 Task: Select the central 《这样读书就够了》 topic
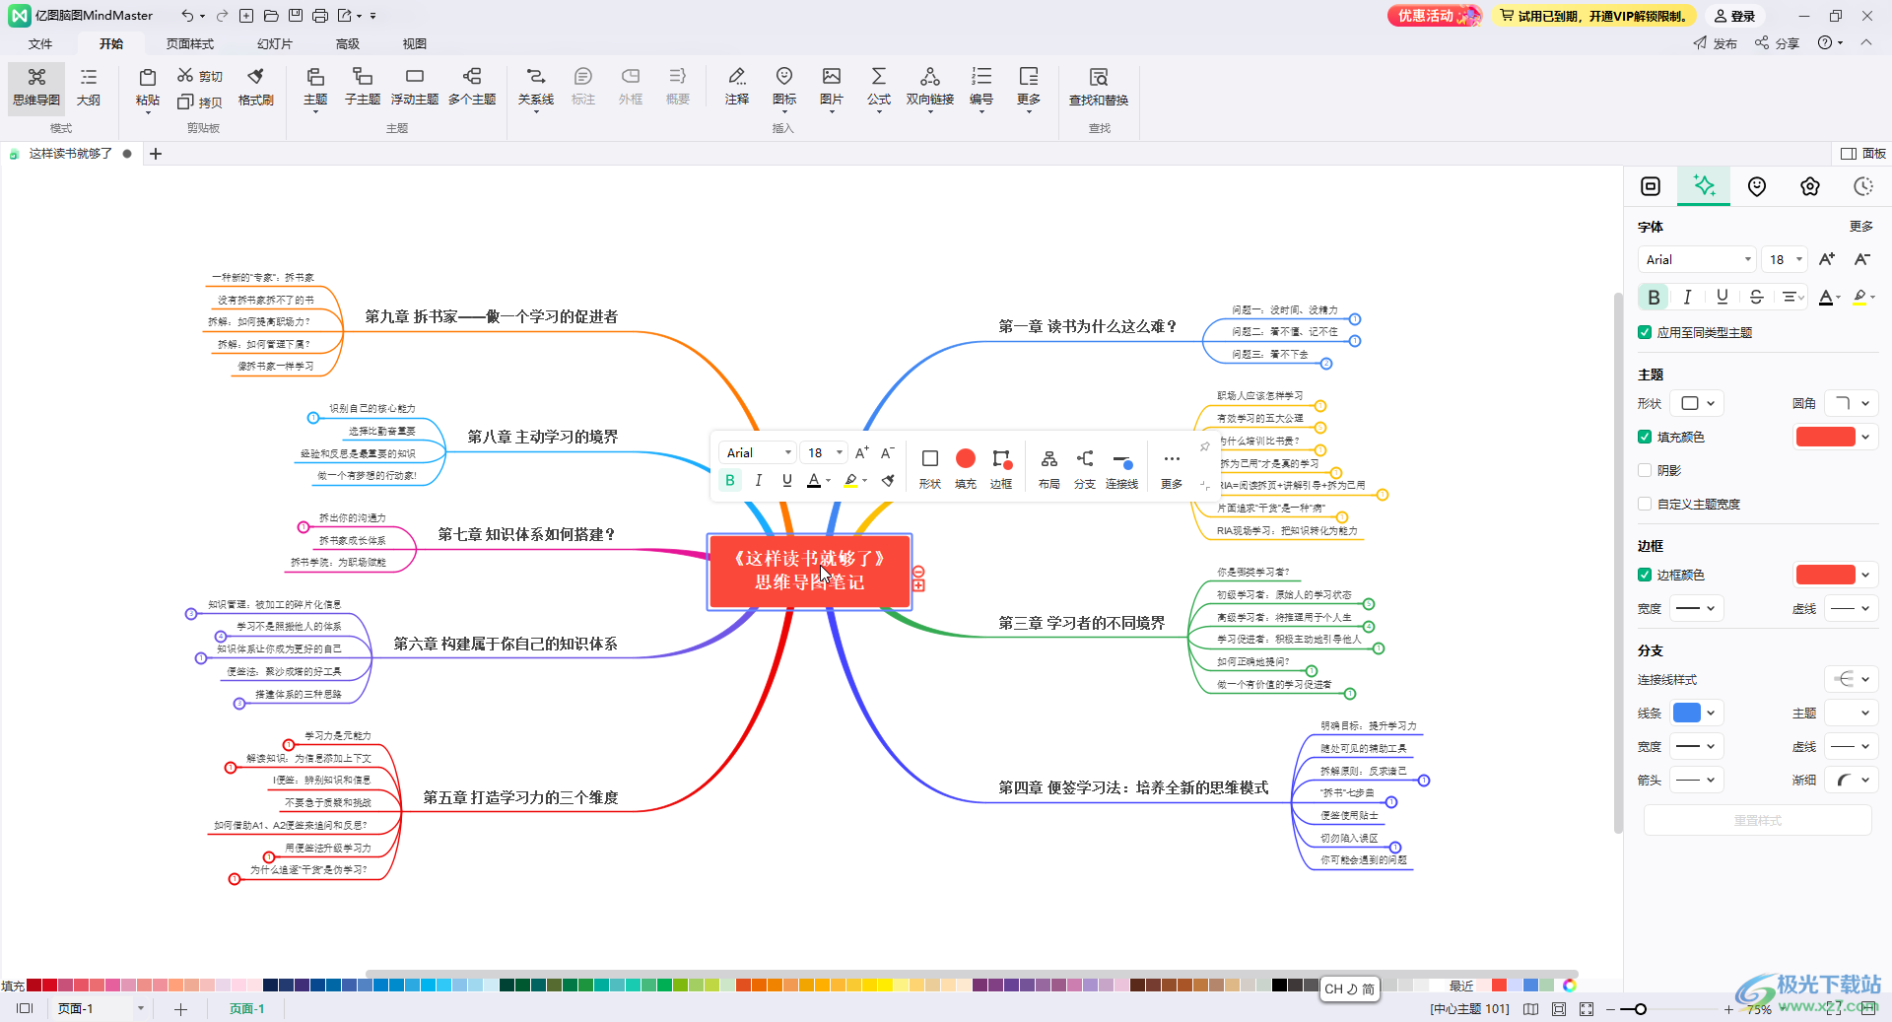809,571
